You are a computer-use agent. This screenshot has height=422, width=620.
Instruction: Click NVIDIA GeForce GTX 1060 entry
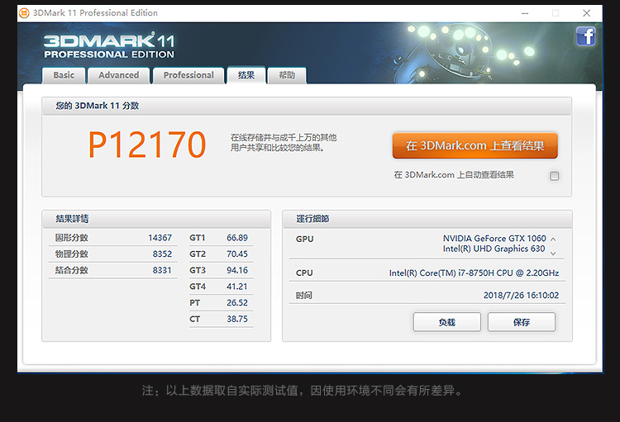494,239
